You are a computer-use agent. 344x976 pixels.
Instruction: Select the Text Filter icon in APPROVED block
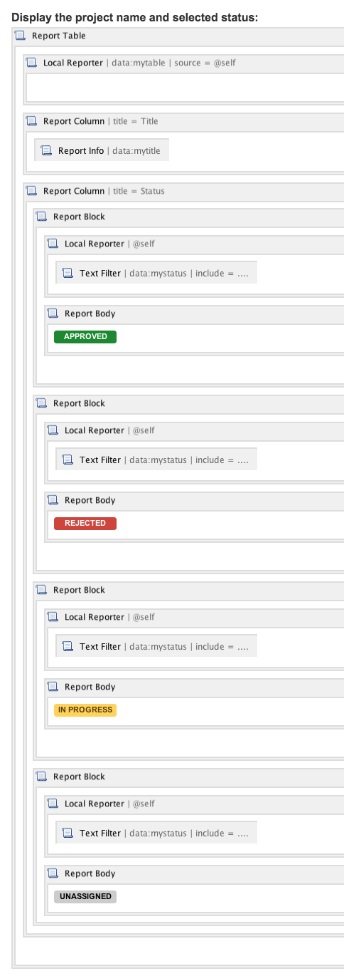point(68,273)
